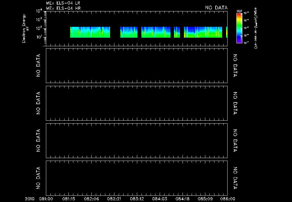Click the year '2010' label on the time axis

pyautogui.click(x=30, y=199)
